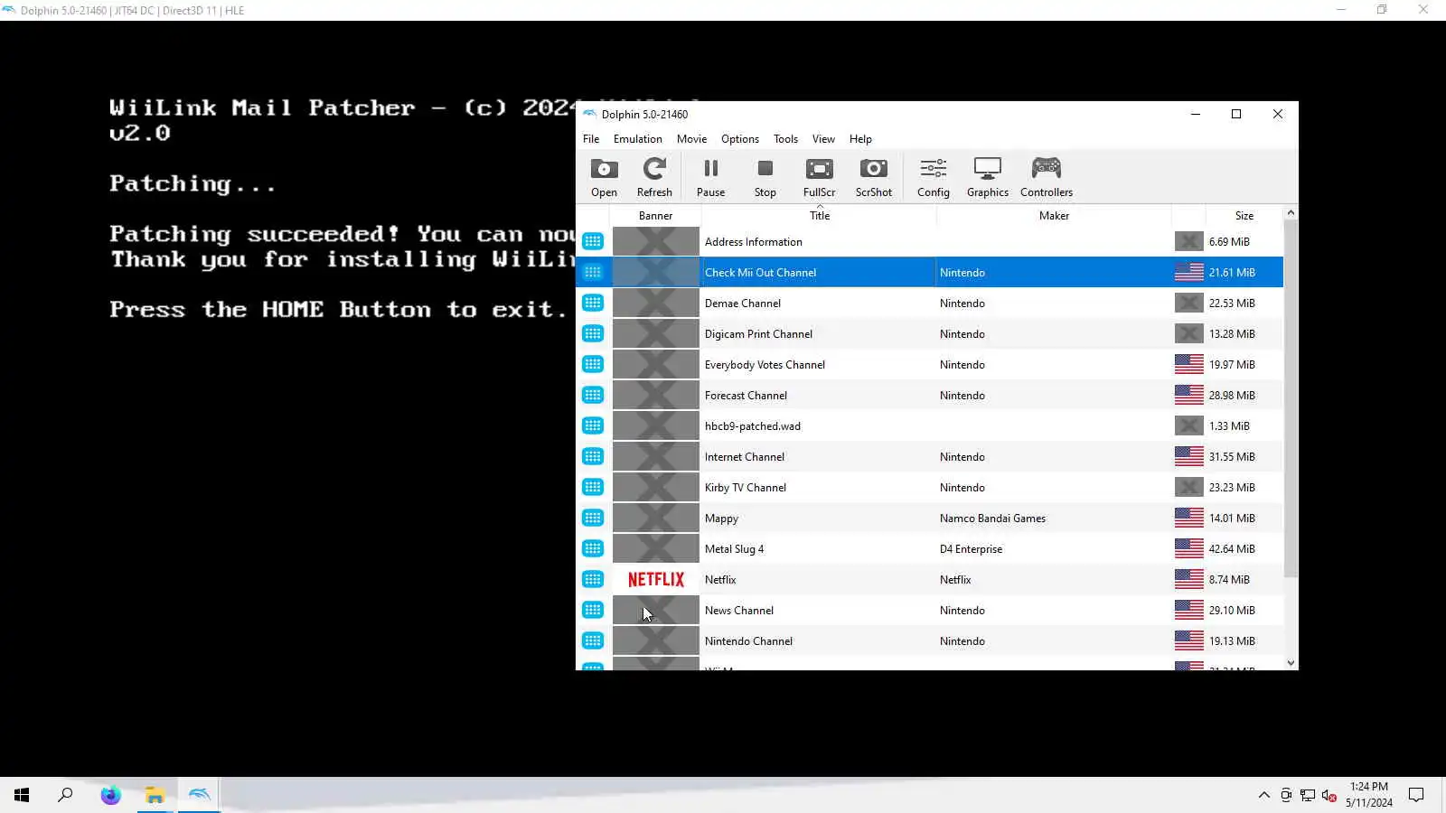Take a screenshot with ScrShot

pyautogui.click(x=874, y=177)
